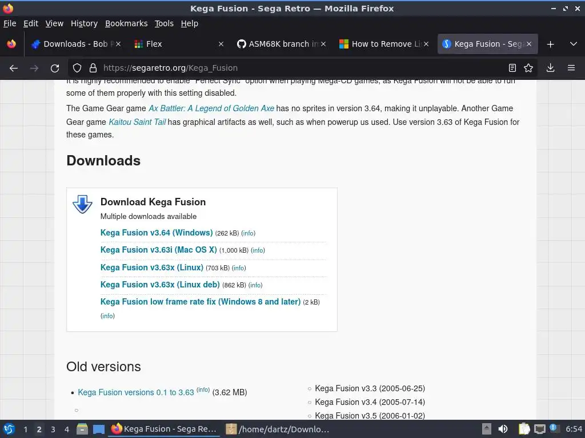The width and height of the screenshot is (585, 438).
Task: Download the low frame rate fix
Action: [x=201, y=302]
